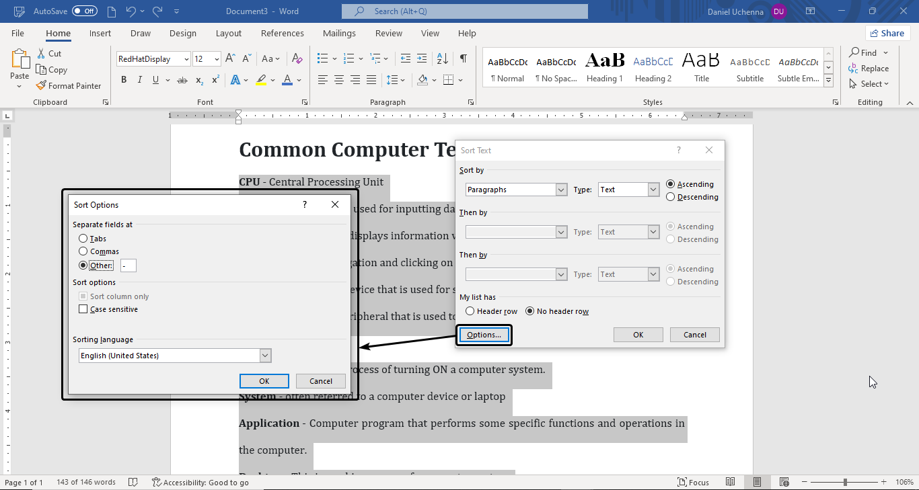Choose Descending for first Sort by

coord(671,197)
